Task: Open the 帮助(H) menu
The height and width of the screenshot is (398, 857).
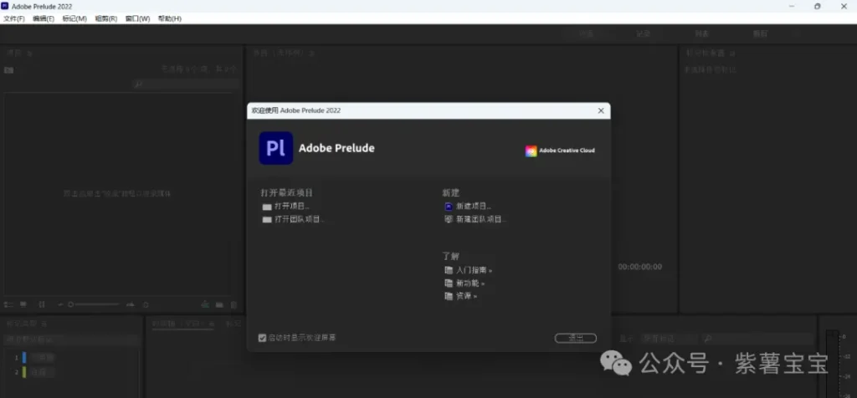Action: click(x=169, y=18)
